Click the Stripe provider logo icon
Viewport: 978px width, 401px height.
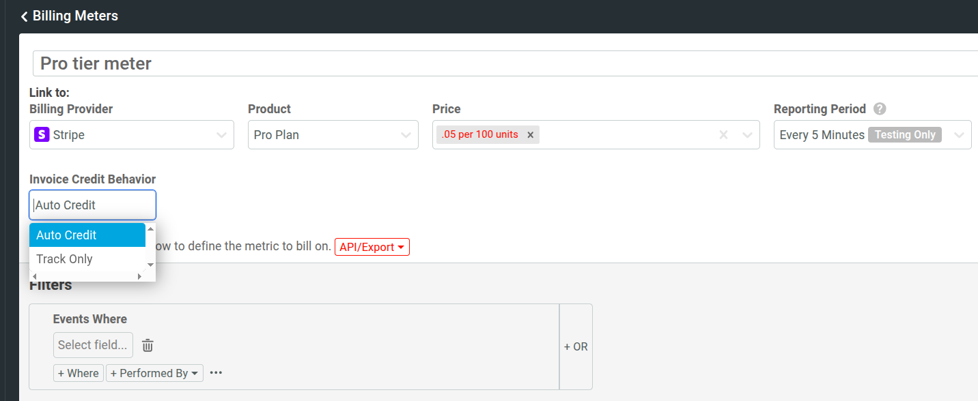click(42, 134)
